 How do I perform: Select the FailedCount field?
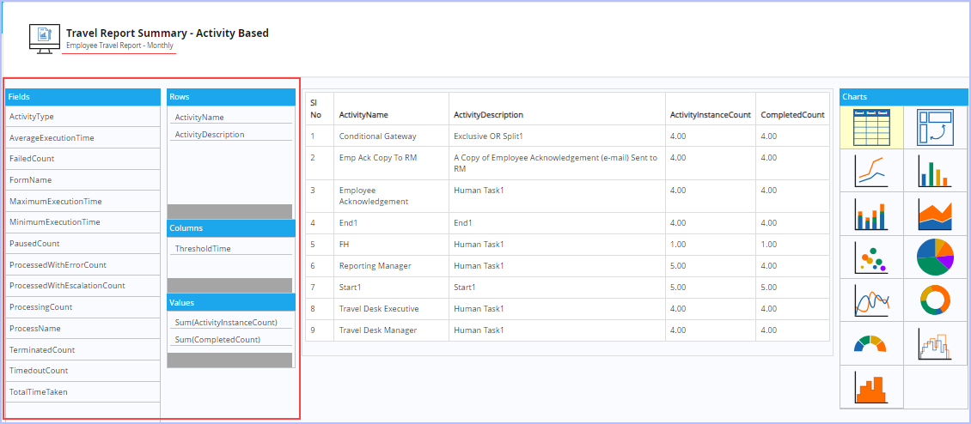(82, 159)
